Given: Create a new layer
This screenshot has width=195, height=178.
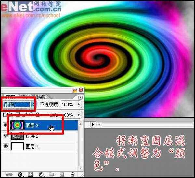Looking at the screenshot, I should coord(62,174).
